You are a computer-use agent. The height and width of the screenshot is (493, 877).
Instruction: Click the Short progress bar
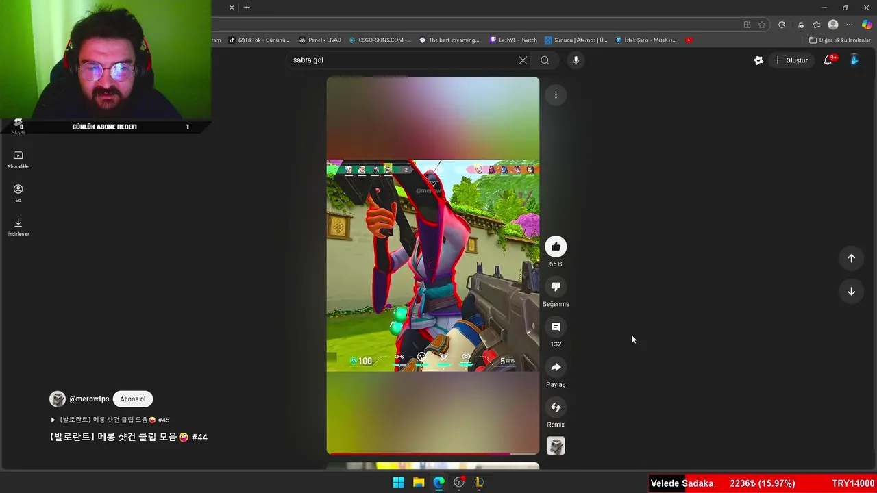433,453
